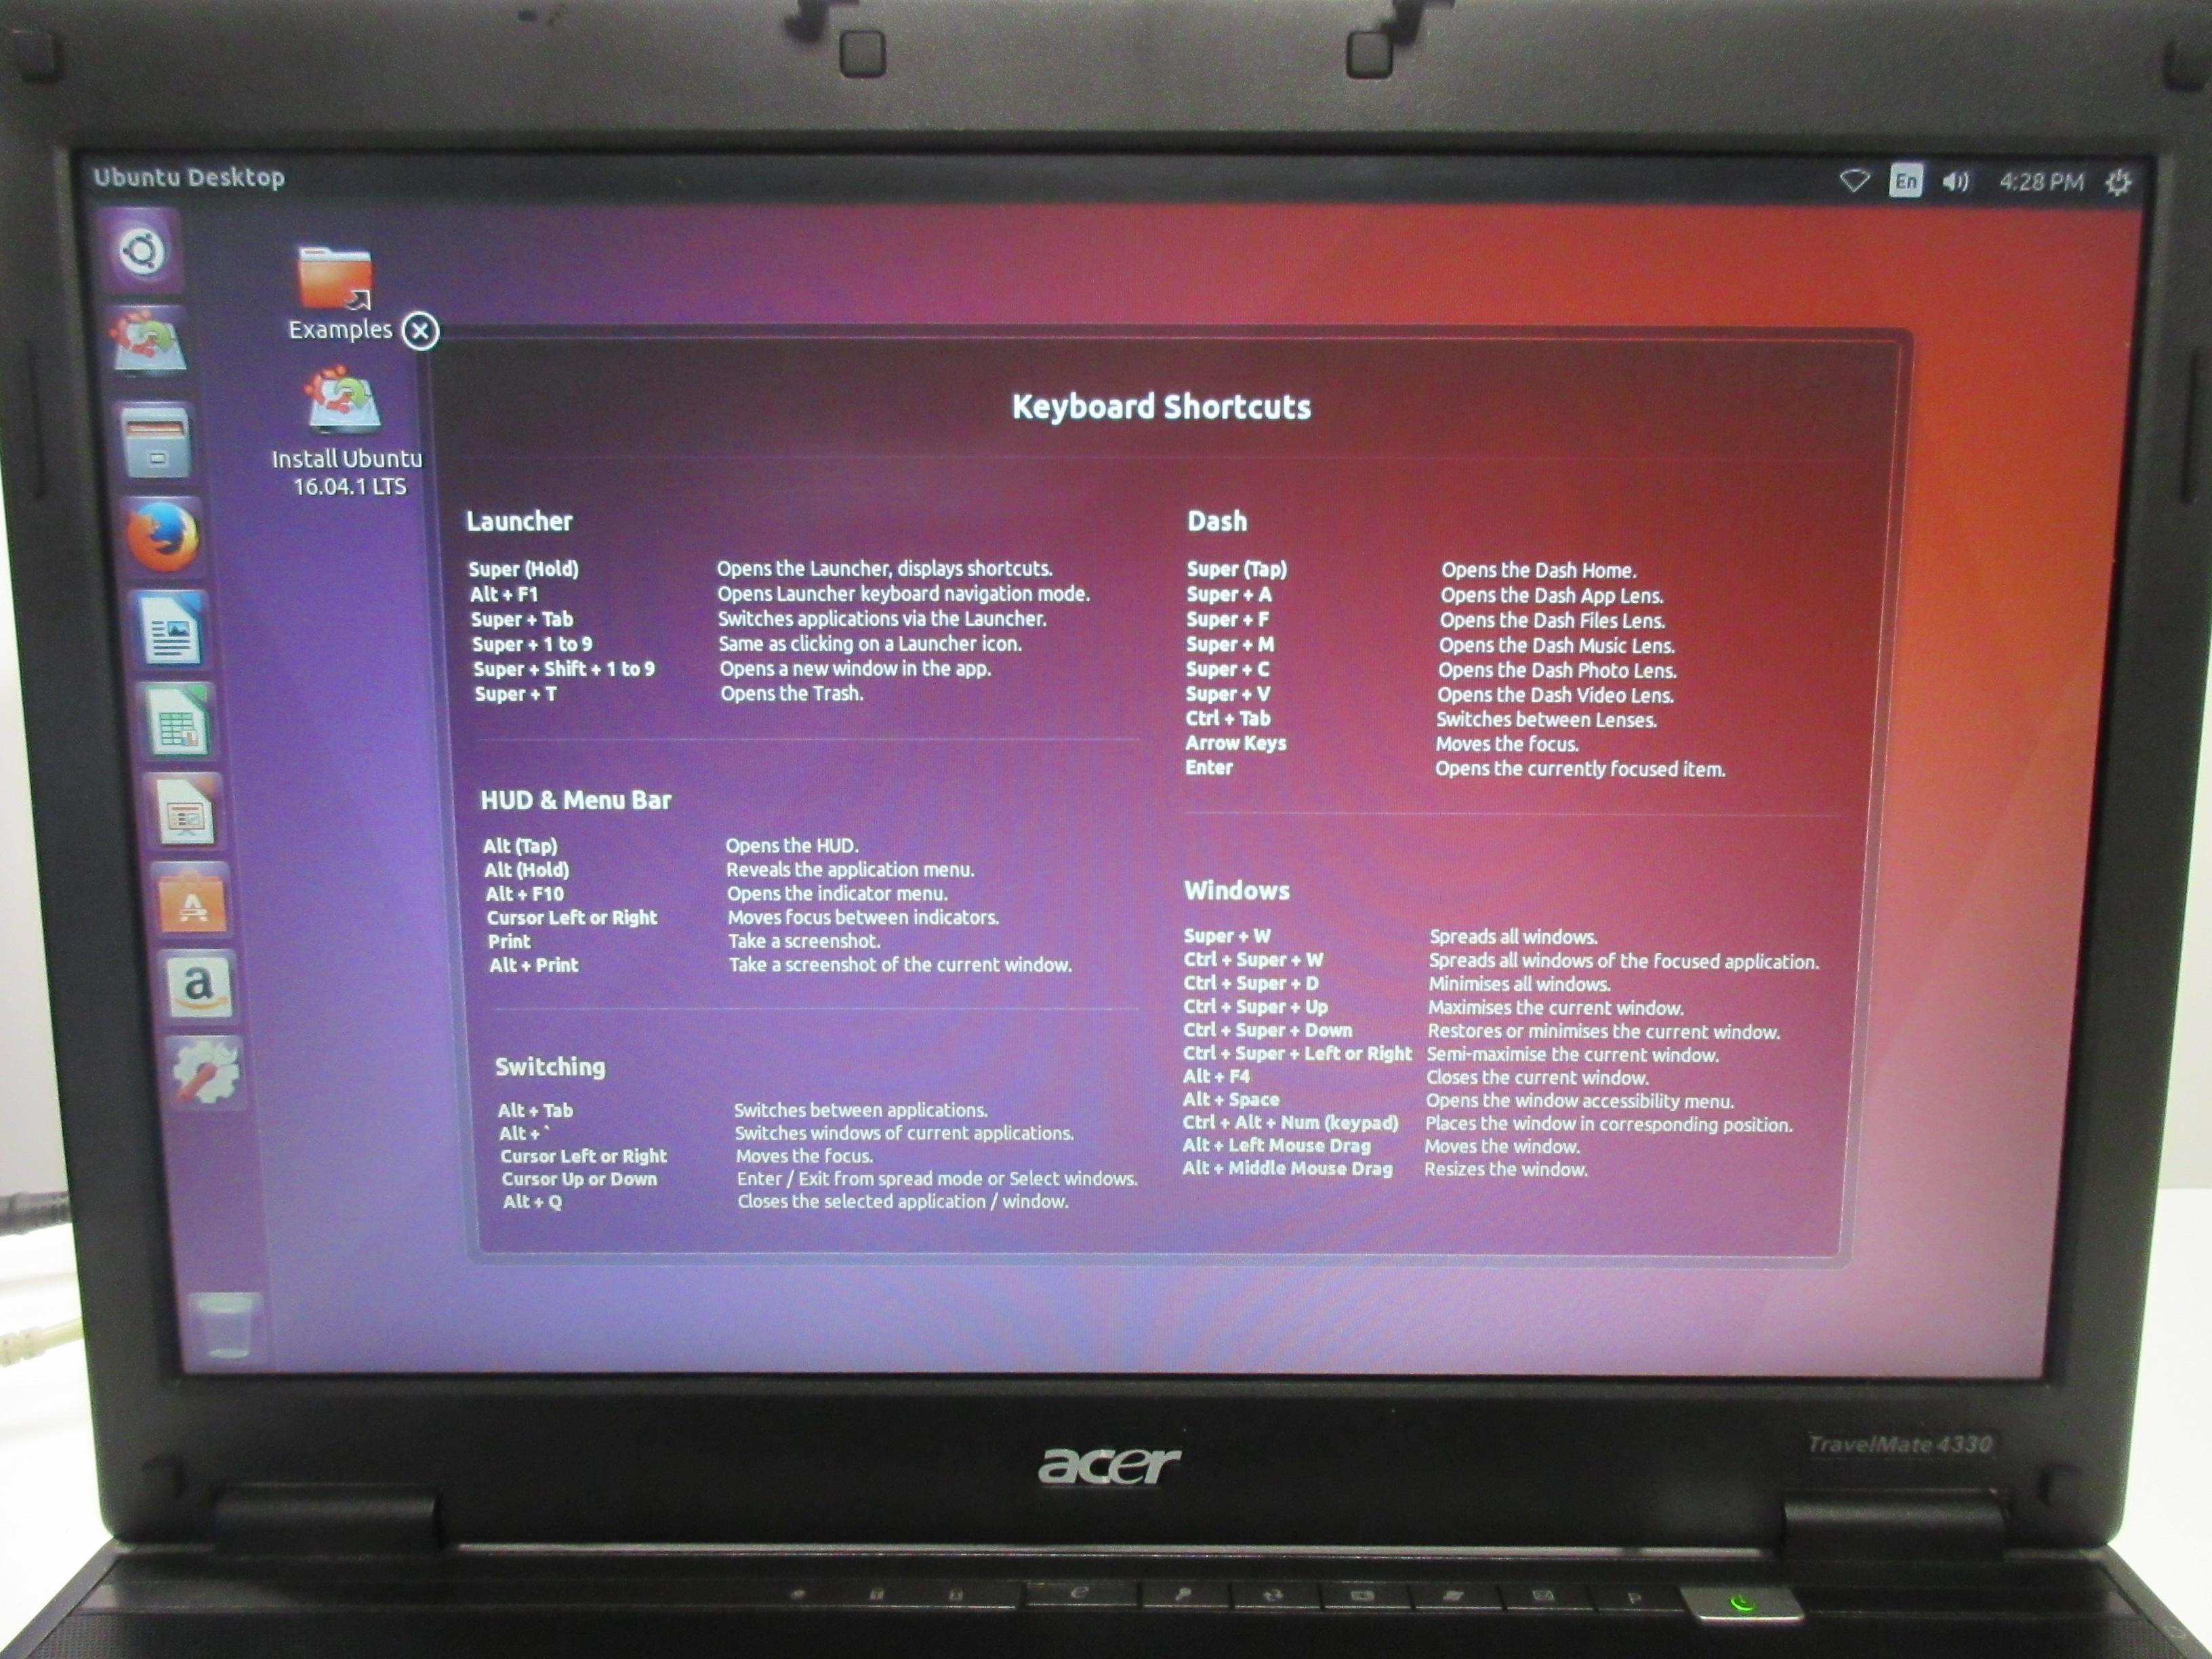Open the network indicator menu
This screenshot has height=1659, width=2212.
coord(1854,181)
